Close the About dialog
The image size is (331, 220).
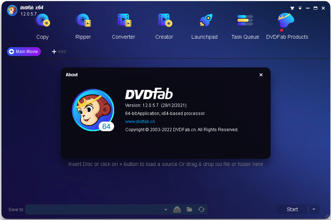point(261,75)
